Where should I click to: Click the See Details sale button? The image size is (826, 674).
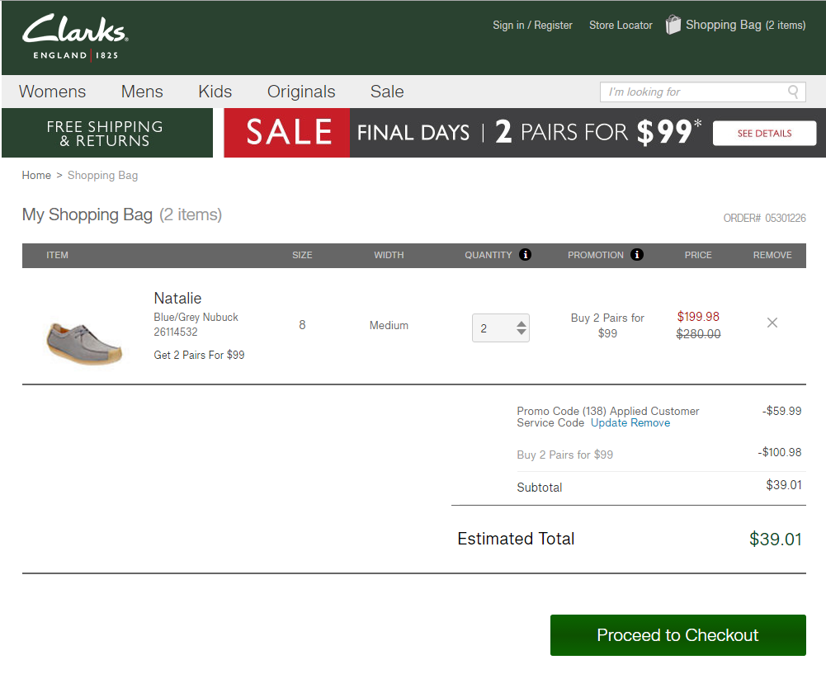click(x=764, y=133)
